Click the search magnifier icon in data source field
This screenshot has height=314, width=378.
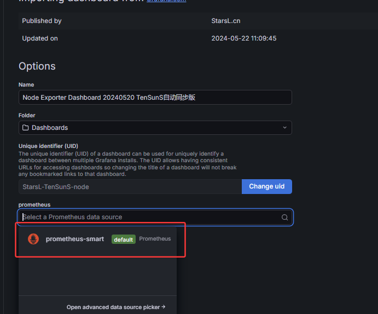284,218
